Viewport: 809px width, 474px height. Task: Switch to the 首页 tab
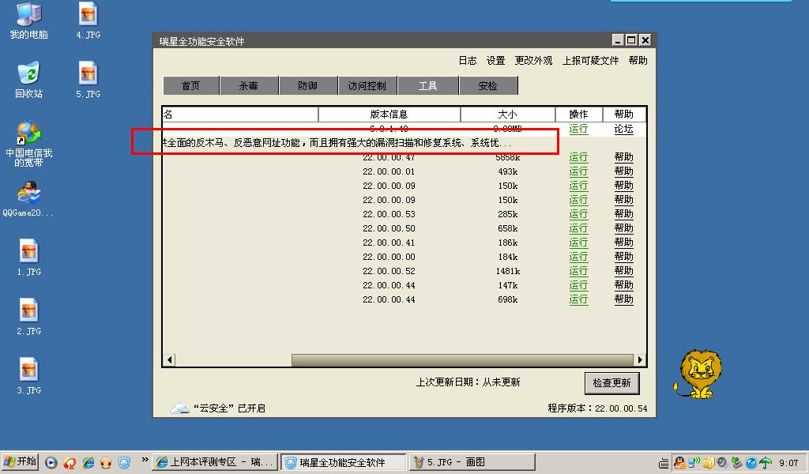tap(191, 85)
